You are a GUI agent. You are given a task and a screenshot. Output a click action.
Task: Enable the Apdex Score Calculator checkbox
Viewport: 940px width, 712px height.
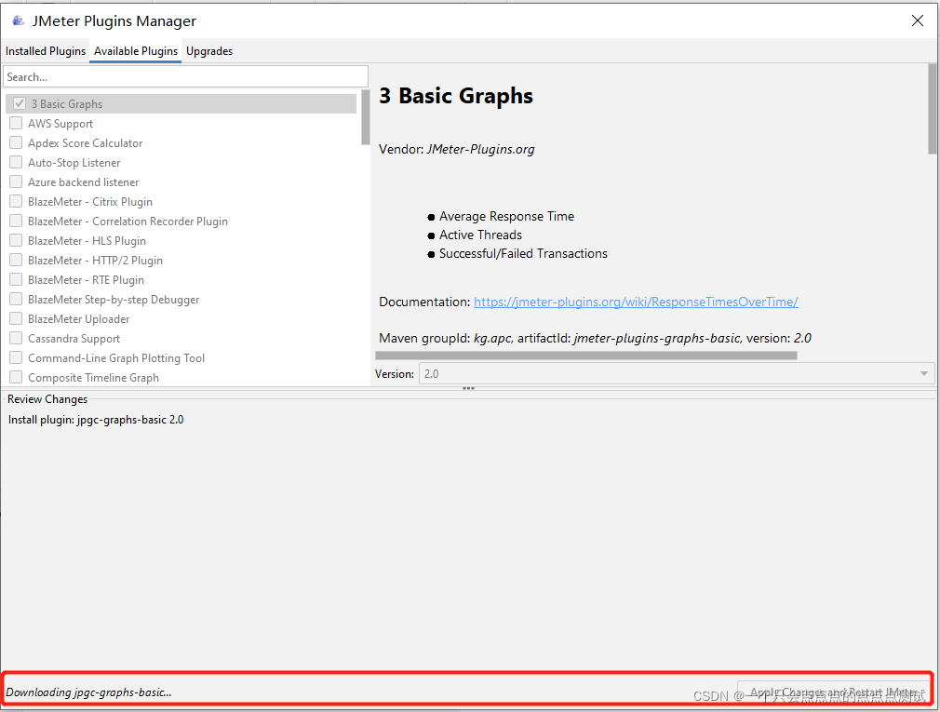coord(16,142)
